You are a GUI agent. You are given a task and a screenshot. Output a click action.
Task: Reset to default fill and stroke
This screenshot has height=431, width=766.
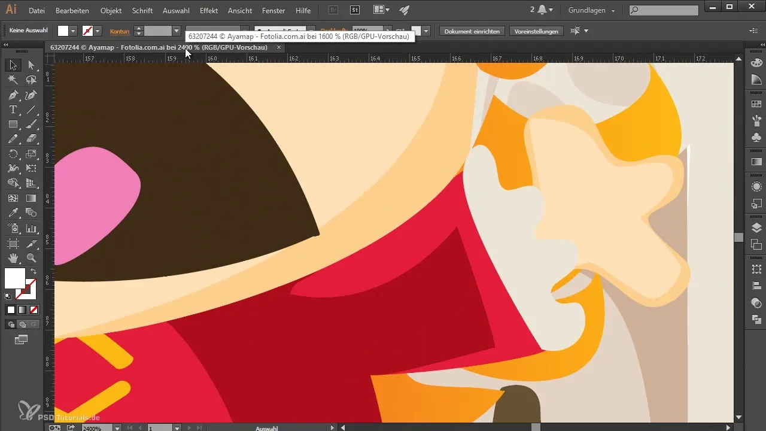point(8,296)
